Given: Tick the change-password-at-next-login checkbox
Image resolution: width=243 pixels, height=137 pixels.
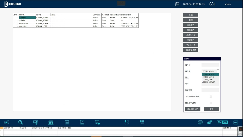Looking at the screenshot, I should [211, 97].
